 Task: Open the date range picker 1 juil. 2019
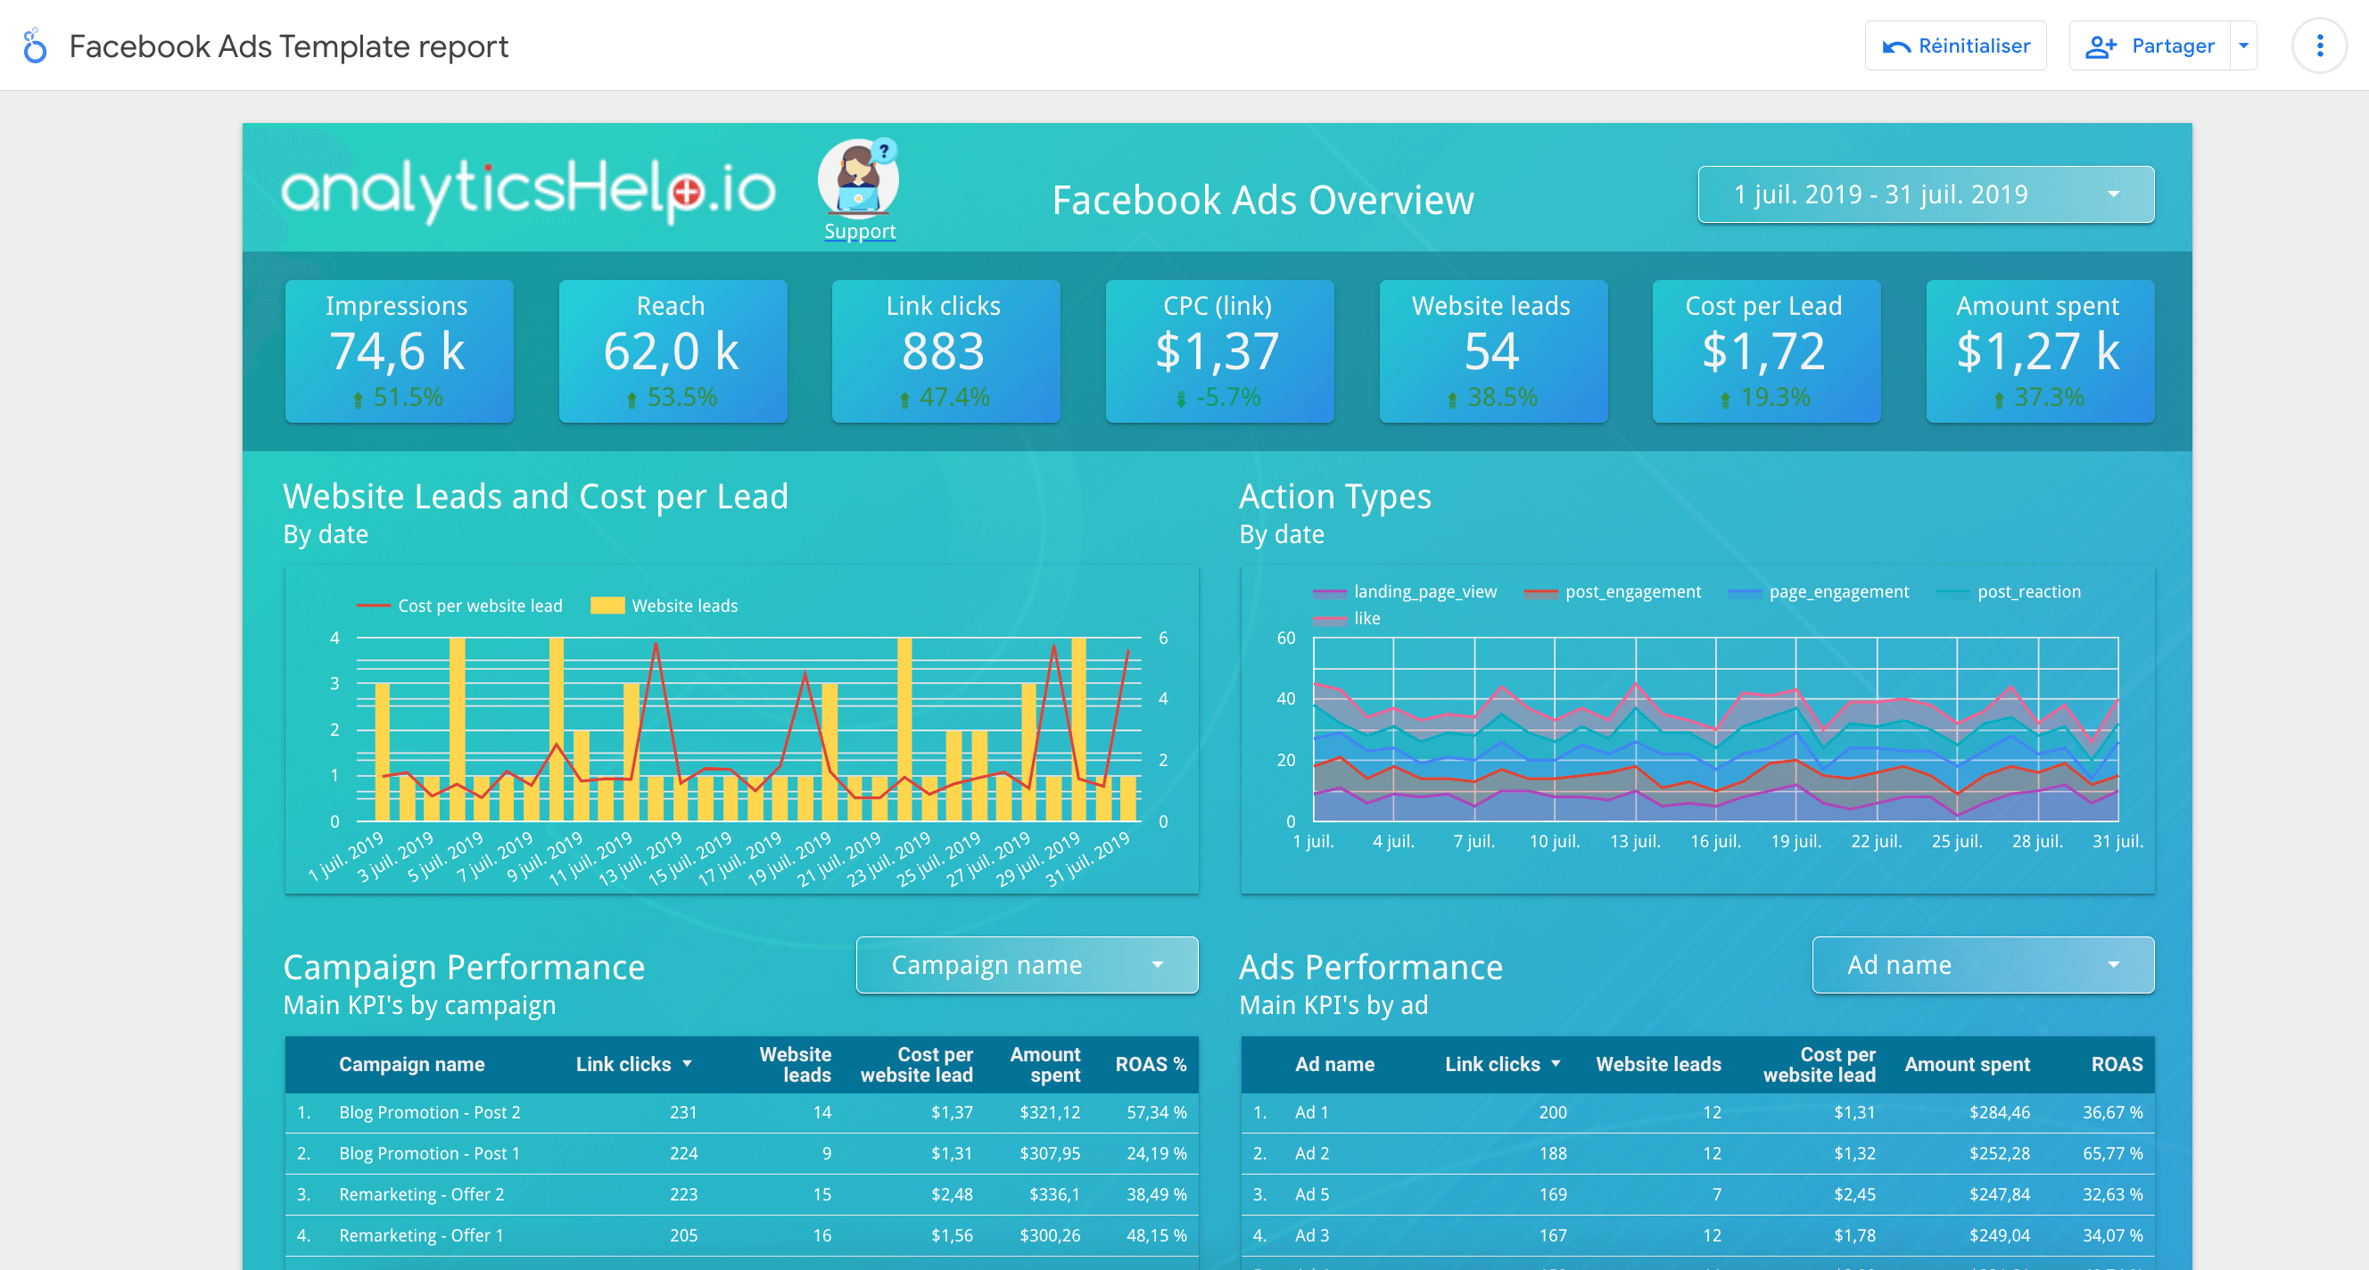point(1926,194)
